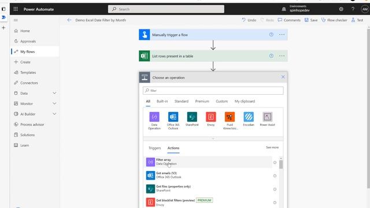Switch to the Triggers tab
Image resolution: width=370 pixels, height=208 pixels.
click(154, 148)
